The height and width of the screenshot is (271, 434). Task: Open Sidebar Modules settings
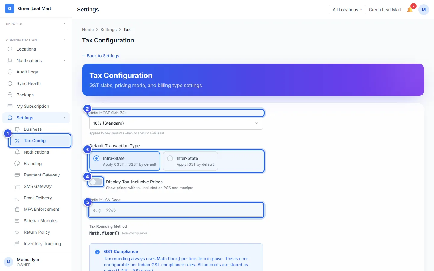(39, 221)
